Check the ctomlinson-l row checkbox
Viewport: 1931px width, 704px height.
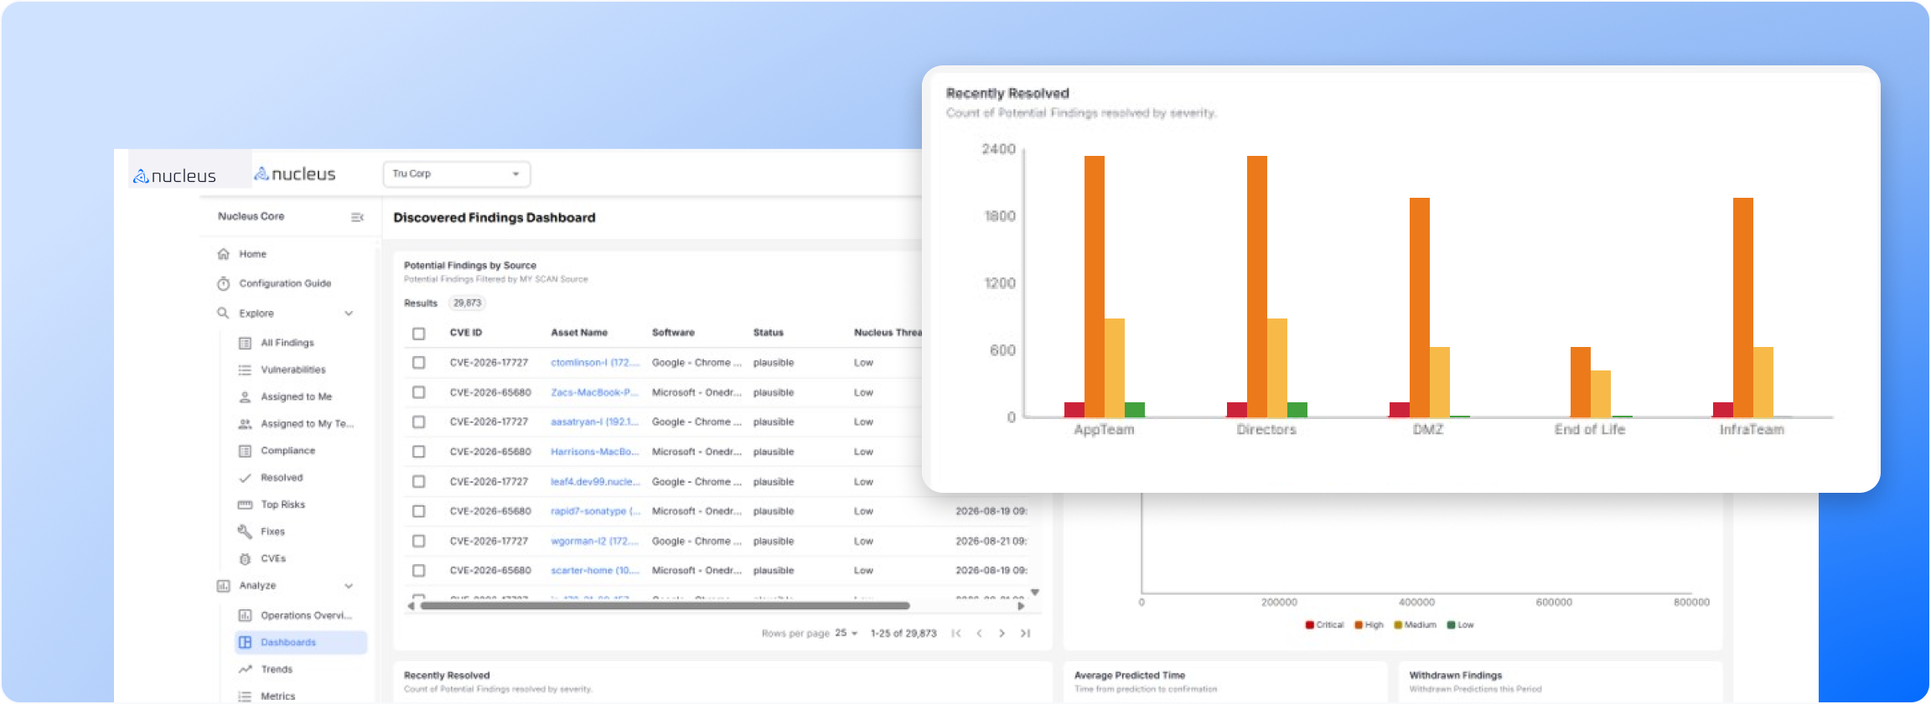[419, 363]
